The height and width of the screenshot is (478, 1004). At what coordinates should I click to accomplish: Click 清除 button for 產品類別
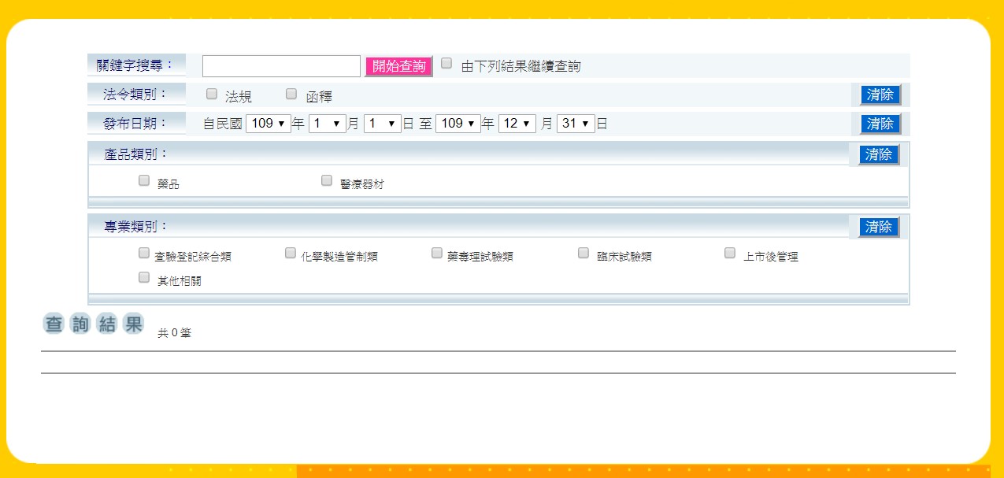click(878, 154)
